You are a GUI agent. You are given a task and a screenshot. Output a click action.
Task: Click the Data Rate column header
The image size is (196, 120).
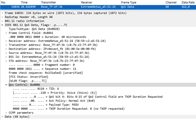click(x=189, y=2)
